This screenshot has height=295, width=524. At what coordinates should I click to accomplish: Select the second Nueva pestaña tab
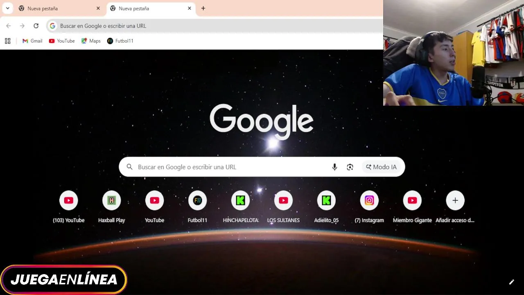[x=151, y=8]
